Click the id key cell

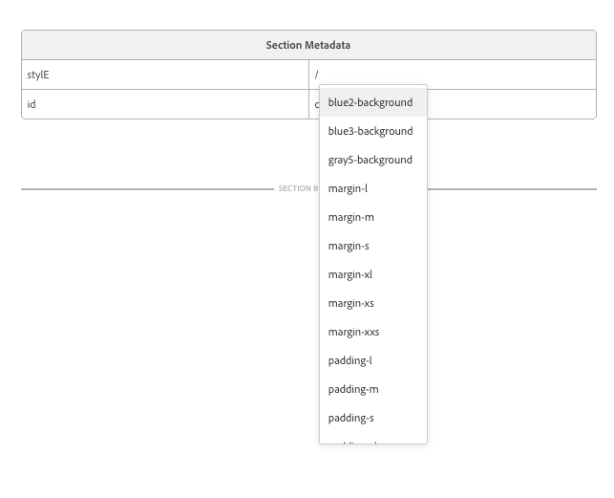pos(165,104)
